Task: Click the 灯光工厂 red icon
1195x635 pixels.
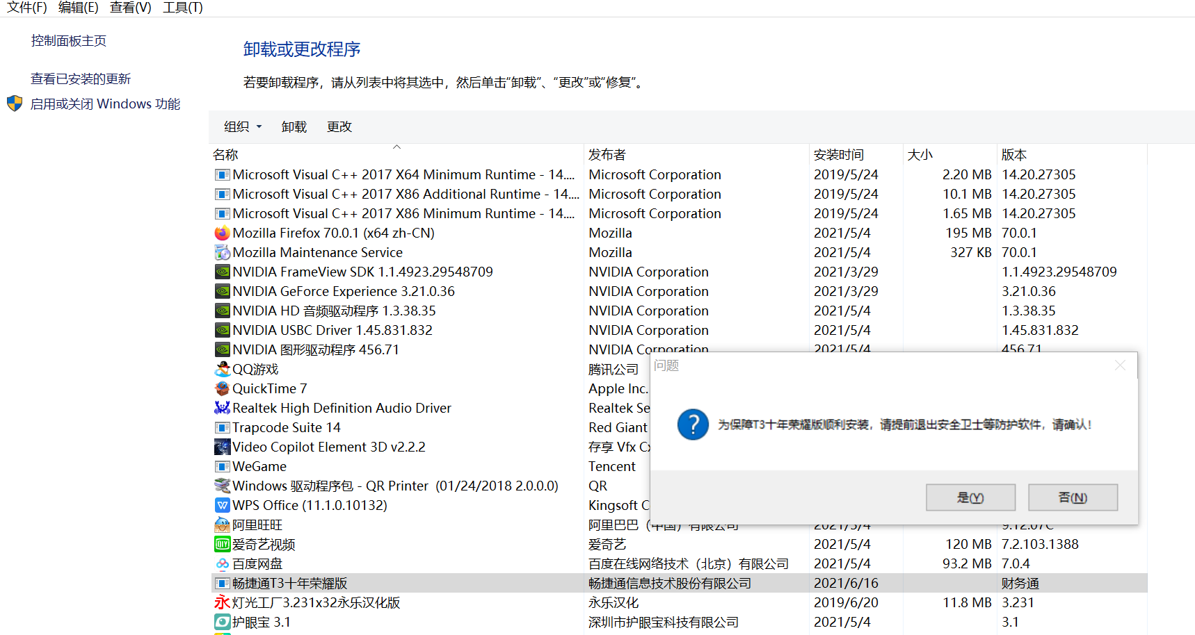Action: pyautogui.click(x=222, y=602)
